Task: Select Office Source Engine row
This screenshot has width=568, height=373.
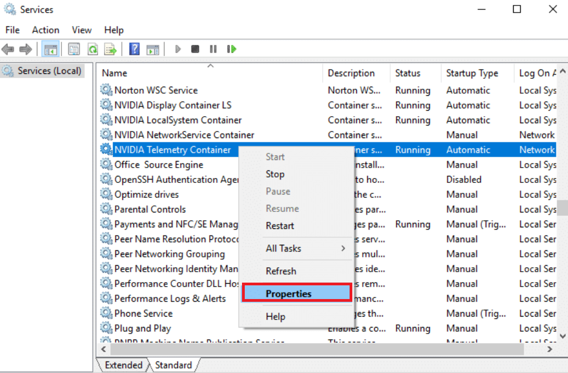Action: click(169, 165)
